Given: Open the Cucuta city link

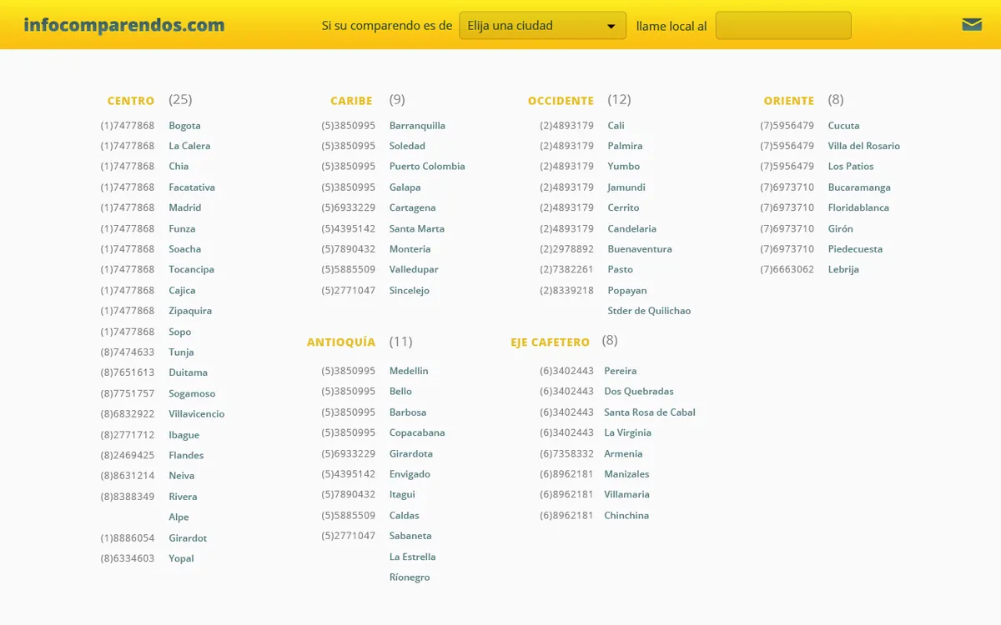Looking at the screenshot, I should 843,126.
